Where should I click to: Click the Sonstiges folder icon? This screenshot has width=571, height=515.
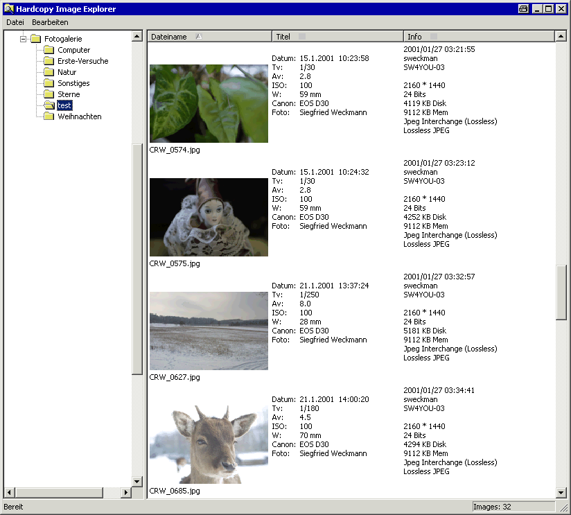[49, 83]
